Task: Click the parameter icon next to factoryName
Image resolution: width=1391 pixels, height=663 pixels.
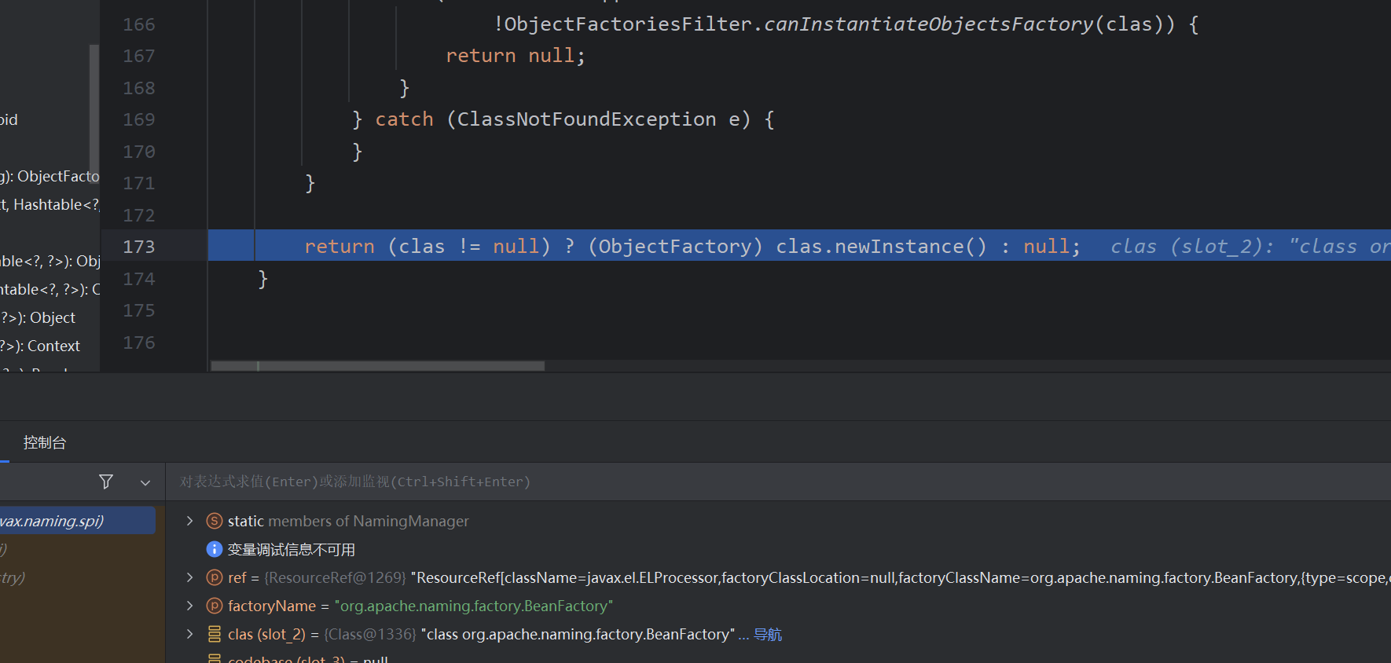Action: (214, 606)
